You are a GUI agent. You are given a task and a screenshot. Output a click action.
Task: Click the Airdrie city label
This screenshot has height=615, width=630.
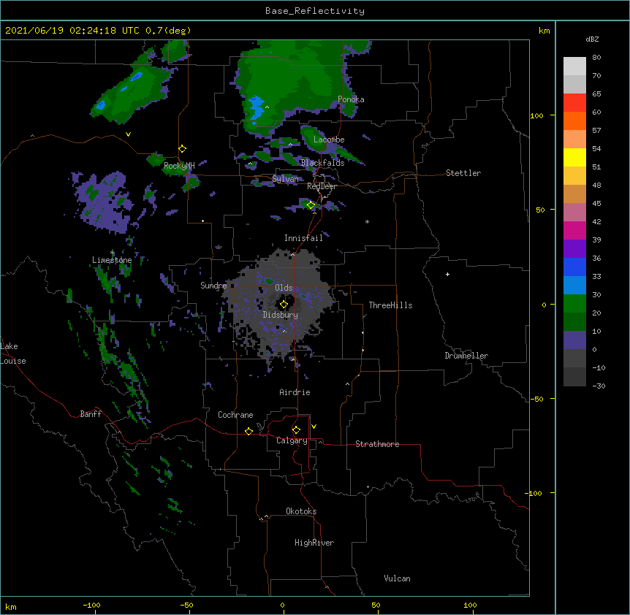click(295, 392)
